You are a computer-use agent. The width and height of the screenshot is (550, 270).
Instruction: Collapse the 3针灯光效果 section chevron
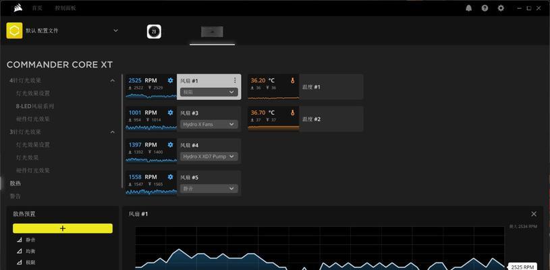pos(112,132)
